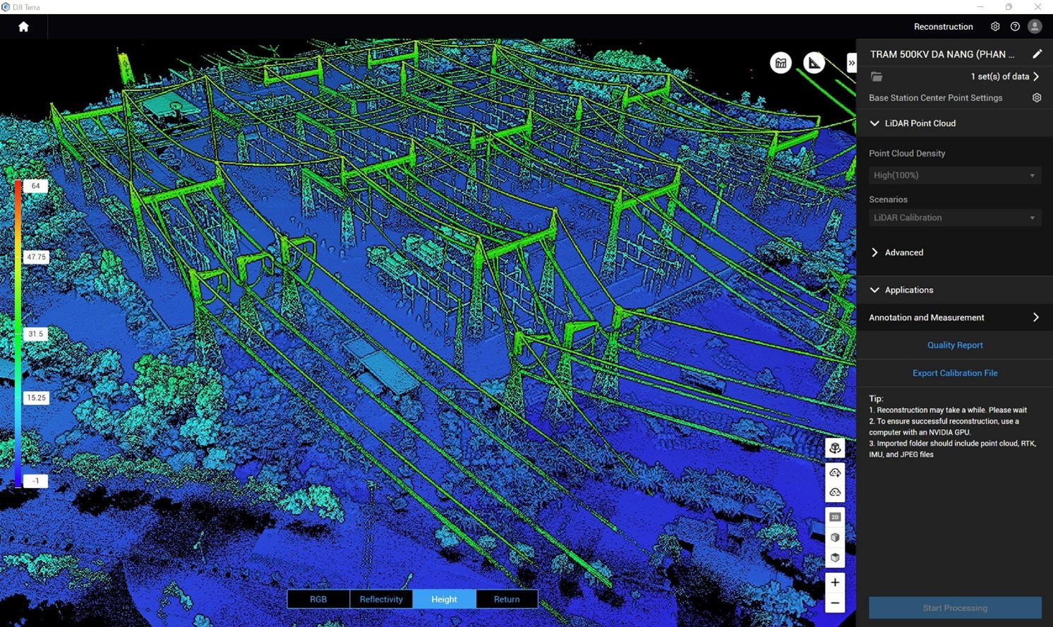Click Export Calibration File link
This screenshot has width=1053, height=627.
click(x=955, y=373)
